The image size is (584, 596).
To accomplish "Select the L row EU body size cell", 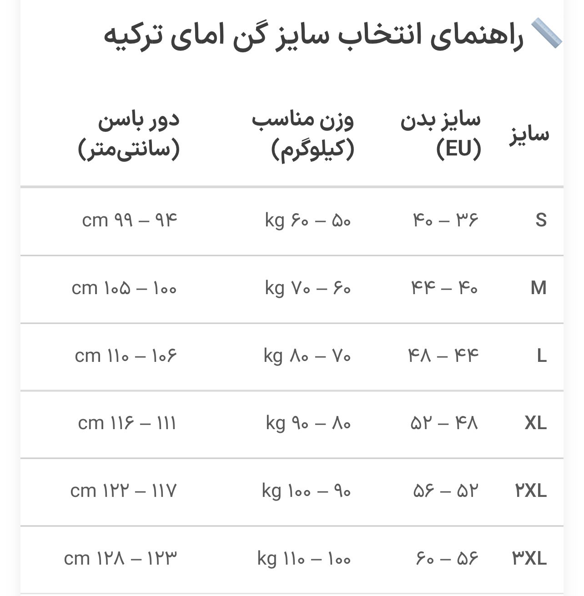I will pos(443,356).
